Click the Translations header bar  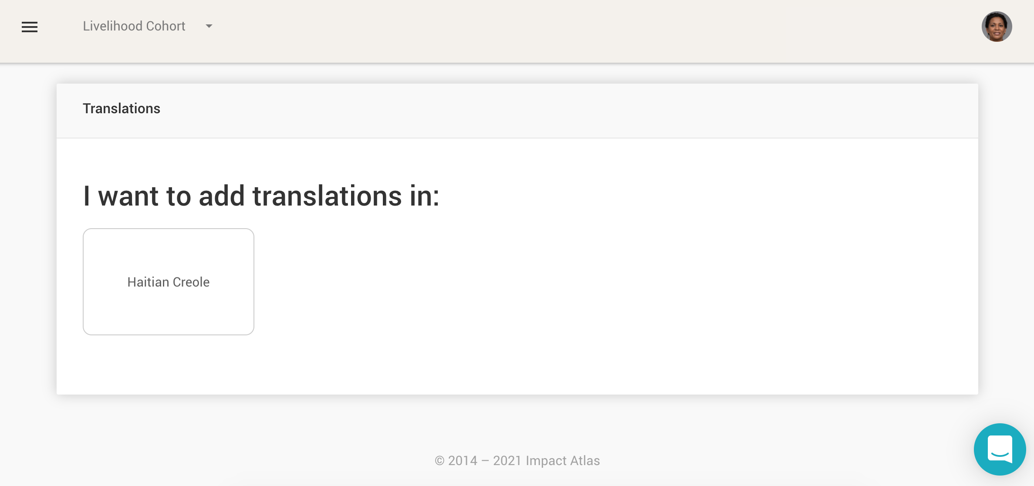click(x=517, y=111)
